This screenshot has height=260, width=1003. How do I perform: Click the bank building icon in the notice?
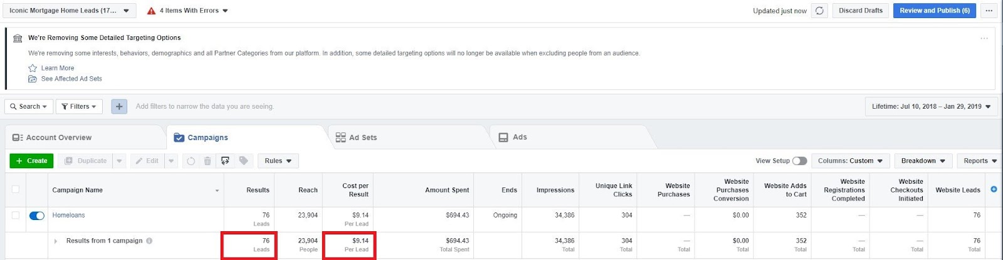click(18, 38)
